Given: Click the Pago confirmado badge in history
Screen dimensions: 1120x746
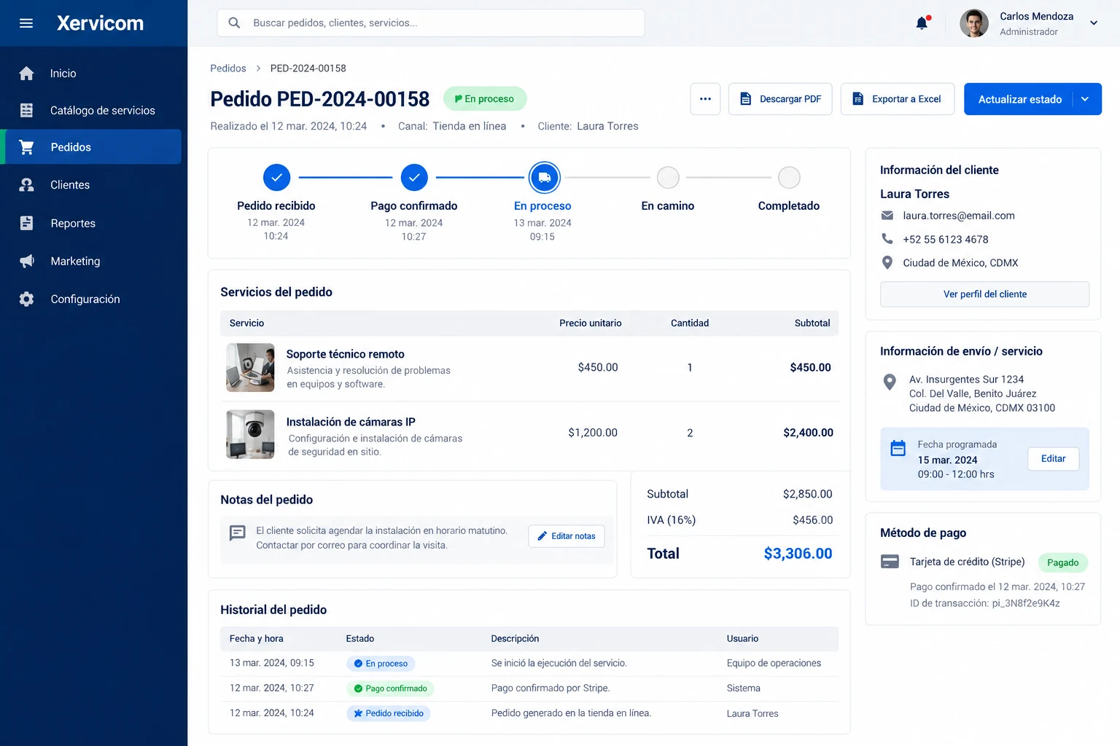Looking at the screenshot, I should 390,688.
